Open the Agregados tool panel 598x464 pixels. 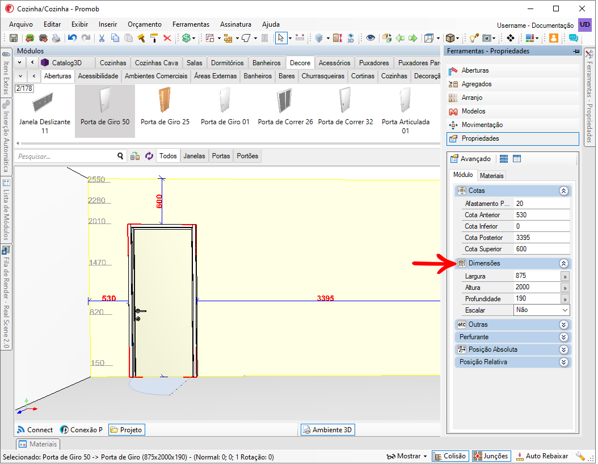click(x=512, y=84)
